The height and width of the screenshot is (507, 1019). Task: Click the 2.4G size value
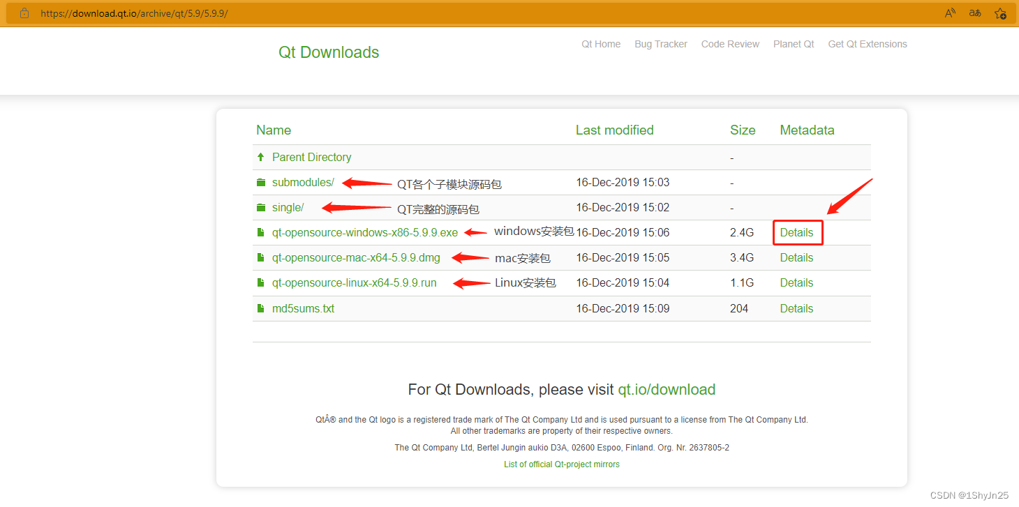coord(742,233)
